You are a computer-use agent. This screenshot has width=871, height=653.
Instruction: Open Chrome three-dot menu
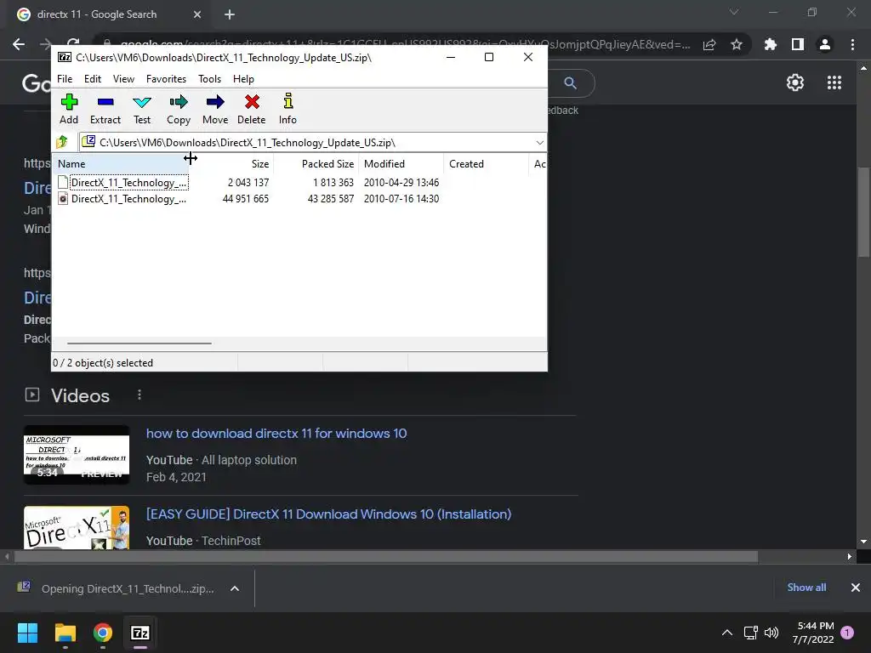(x=852, y=44)
